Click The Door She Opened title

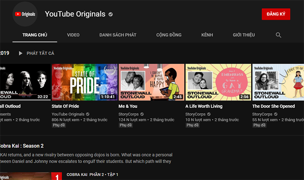(x=274, y=106)
